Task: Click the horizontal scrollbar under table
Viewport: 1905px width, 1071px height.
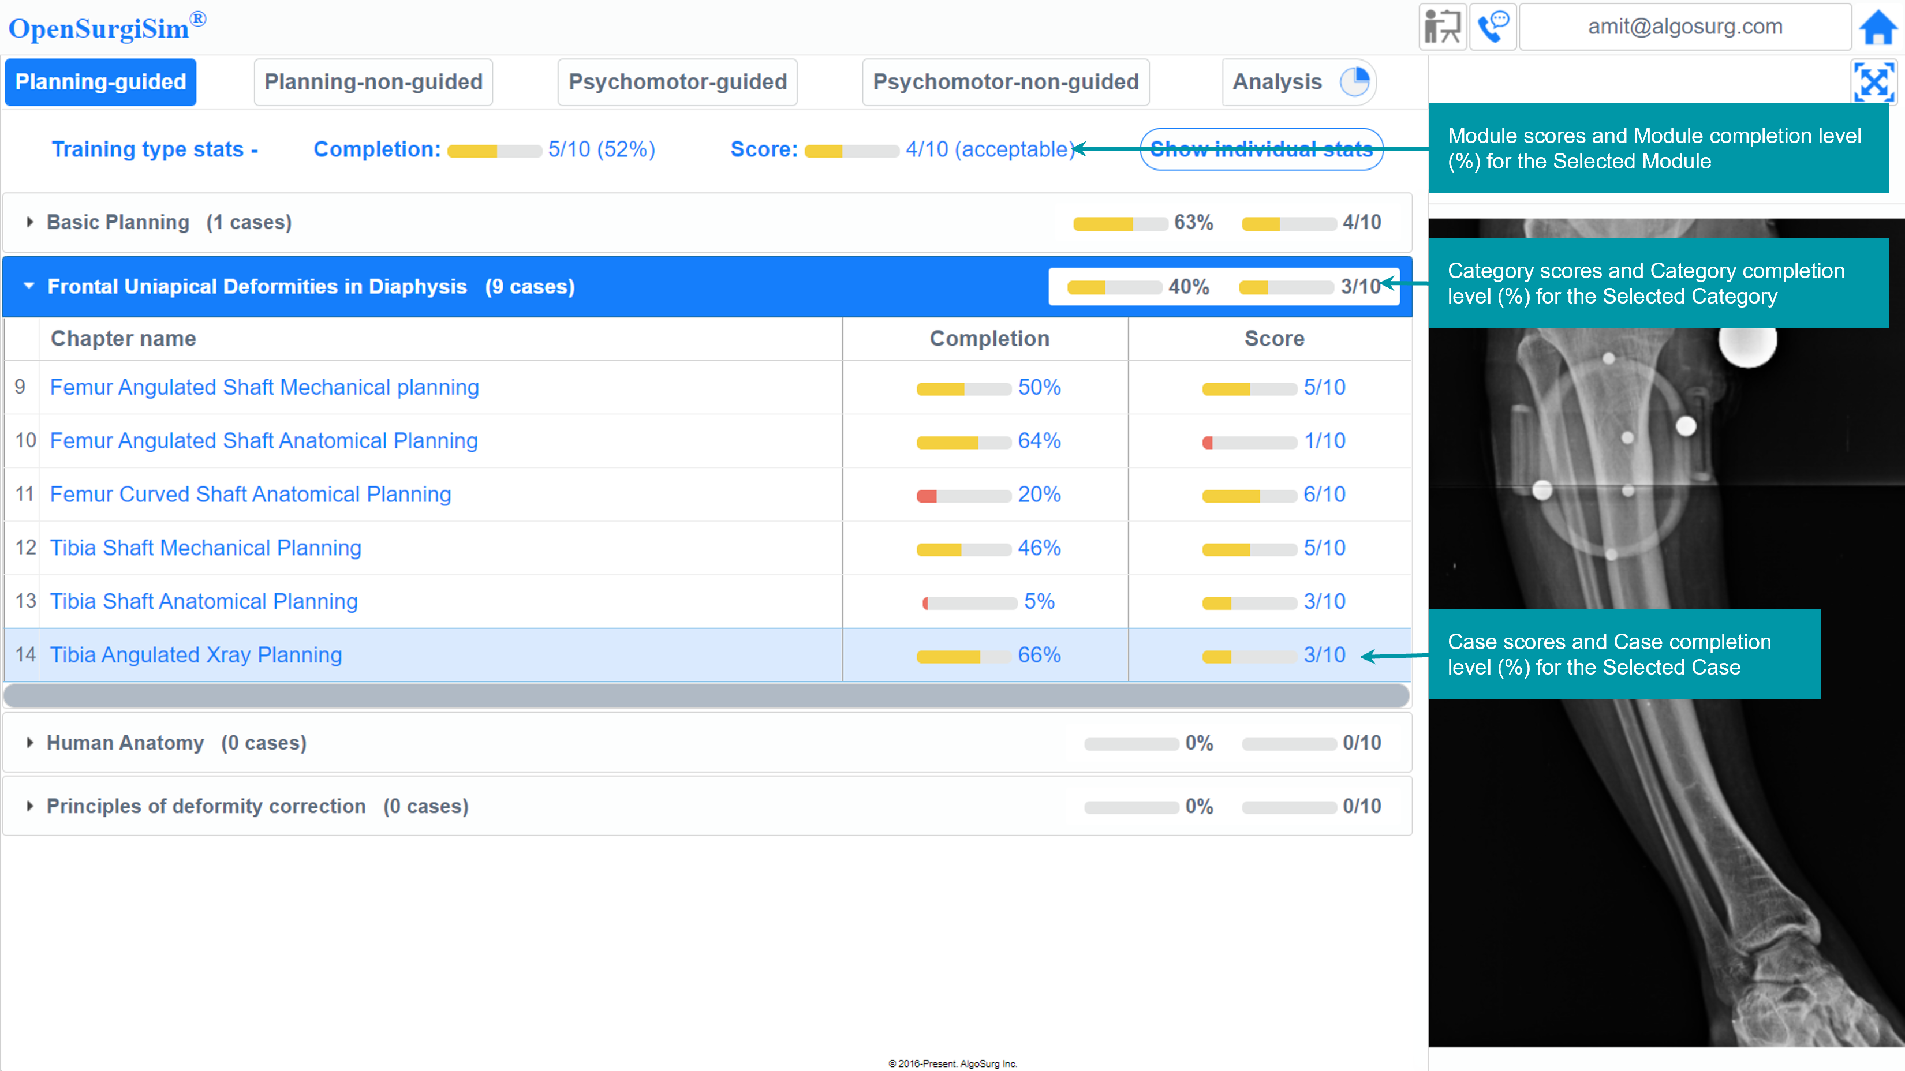Action: click(706, 695)
